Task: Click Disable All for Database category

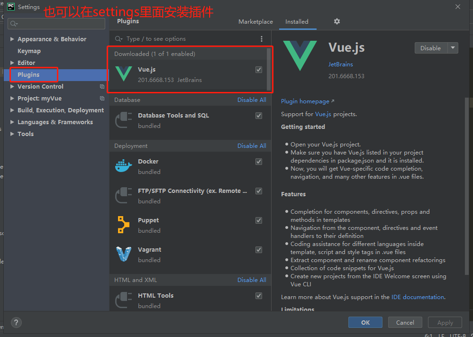Action: pos(252,100)
